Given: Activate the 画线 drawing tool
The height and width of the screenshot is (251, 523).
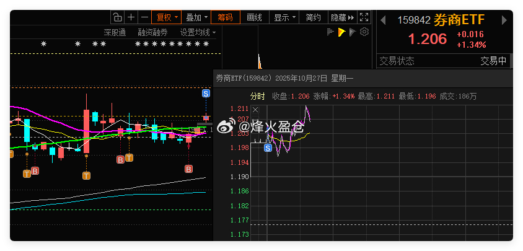Looking at the screenshot, I should (x=255, y=17).
